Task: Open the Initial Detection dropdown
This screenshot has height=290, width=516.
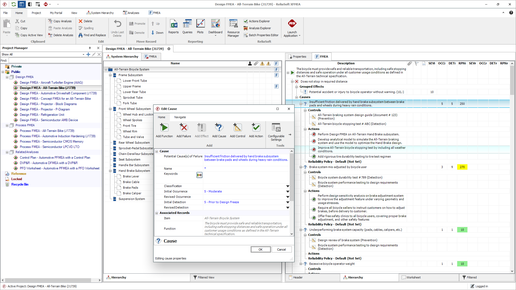Action: click(x=288, y=202)
